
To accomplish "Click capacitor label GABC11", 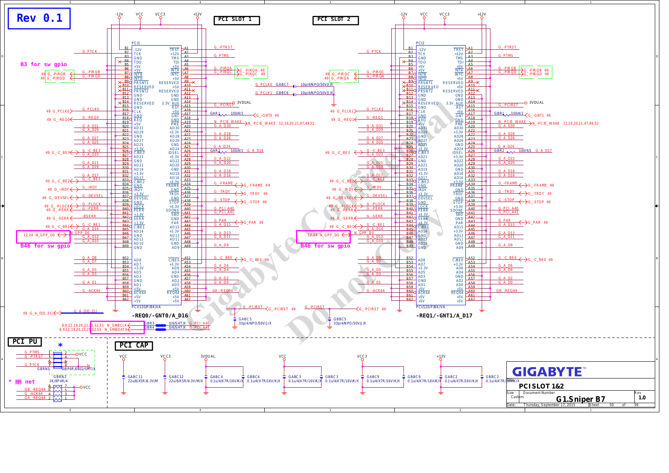I will click(135, 377).
